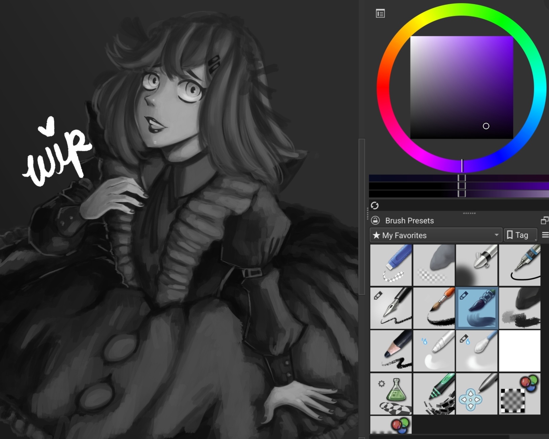Click the color selector settings icon
Viewport: 549px width, 439px height.
click(380, 14)
